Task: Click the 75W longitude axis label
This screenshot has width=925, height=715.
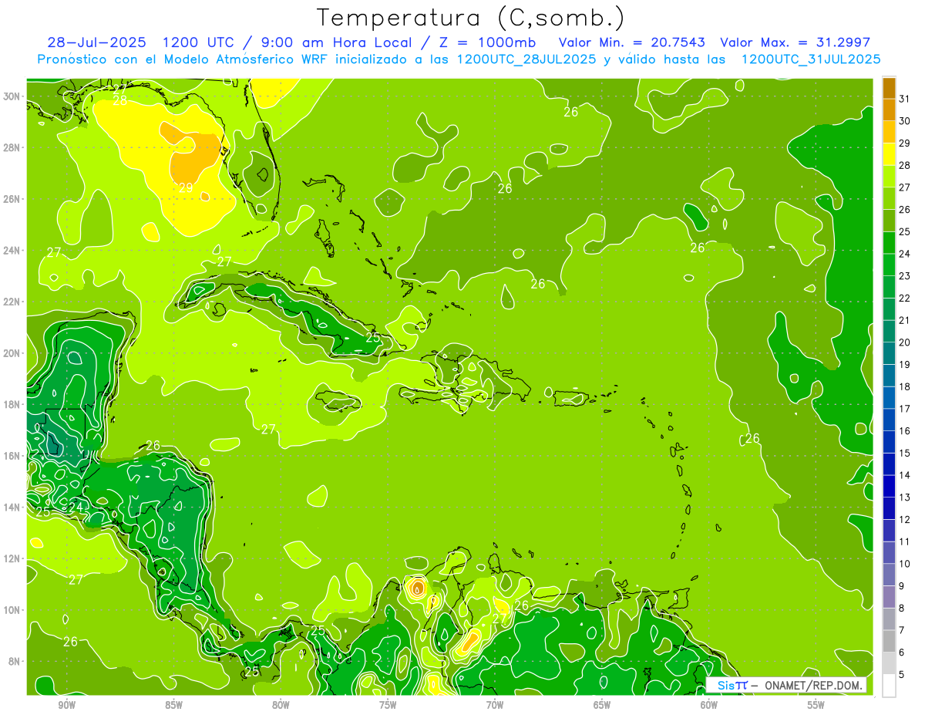Action: [388, 706]
